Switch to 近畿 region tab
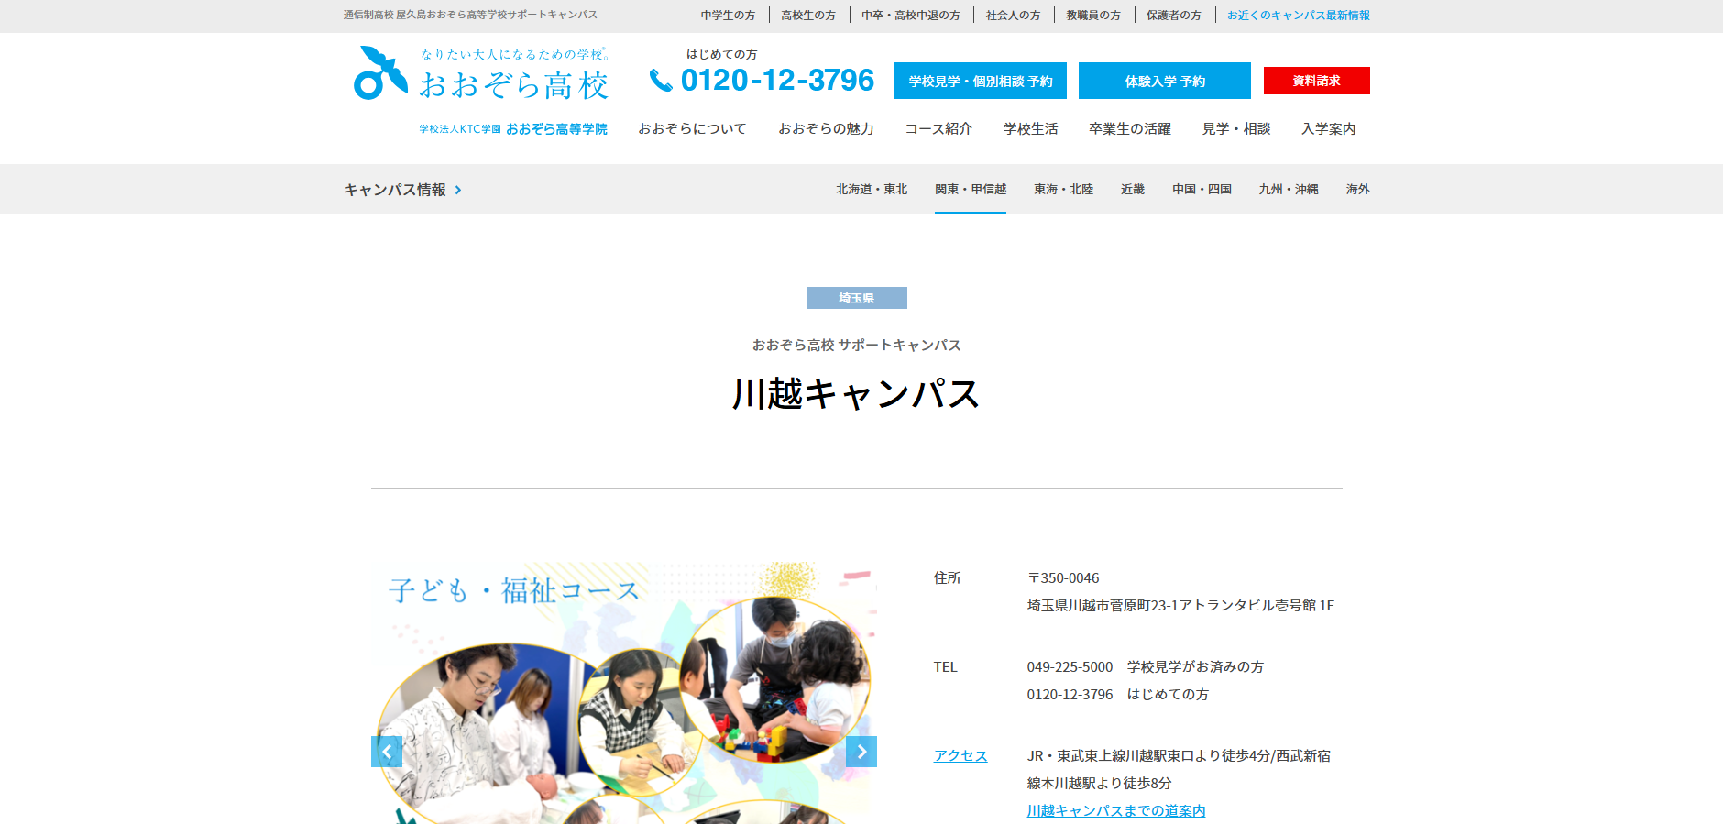 (1132, 190)
